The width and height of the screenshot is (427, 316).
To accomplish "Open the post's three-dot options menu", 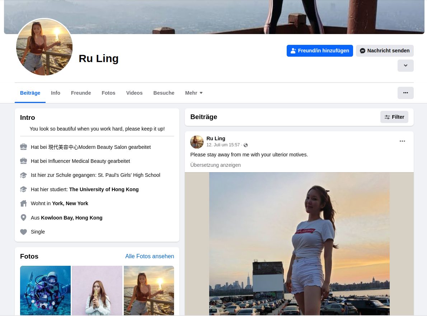I will coord(402,141).
